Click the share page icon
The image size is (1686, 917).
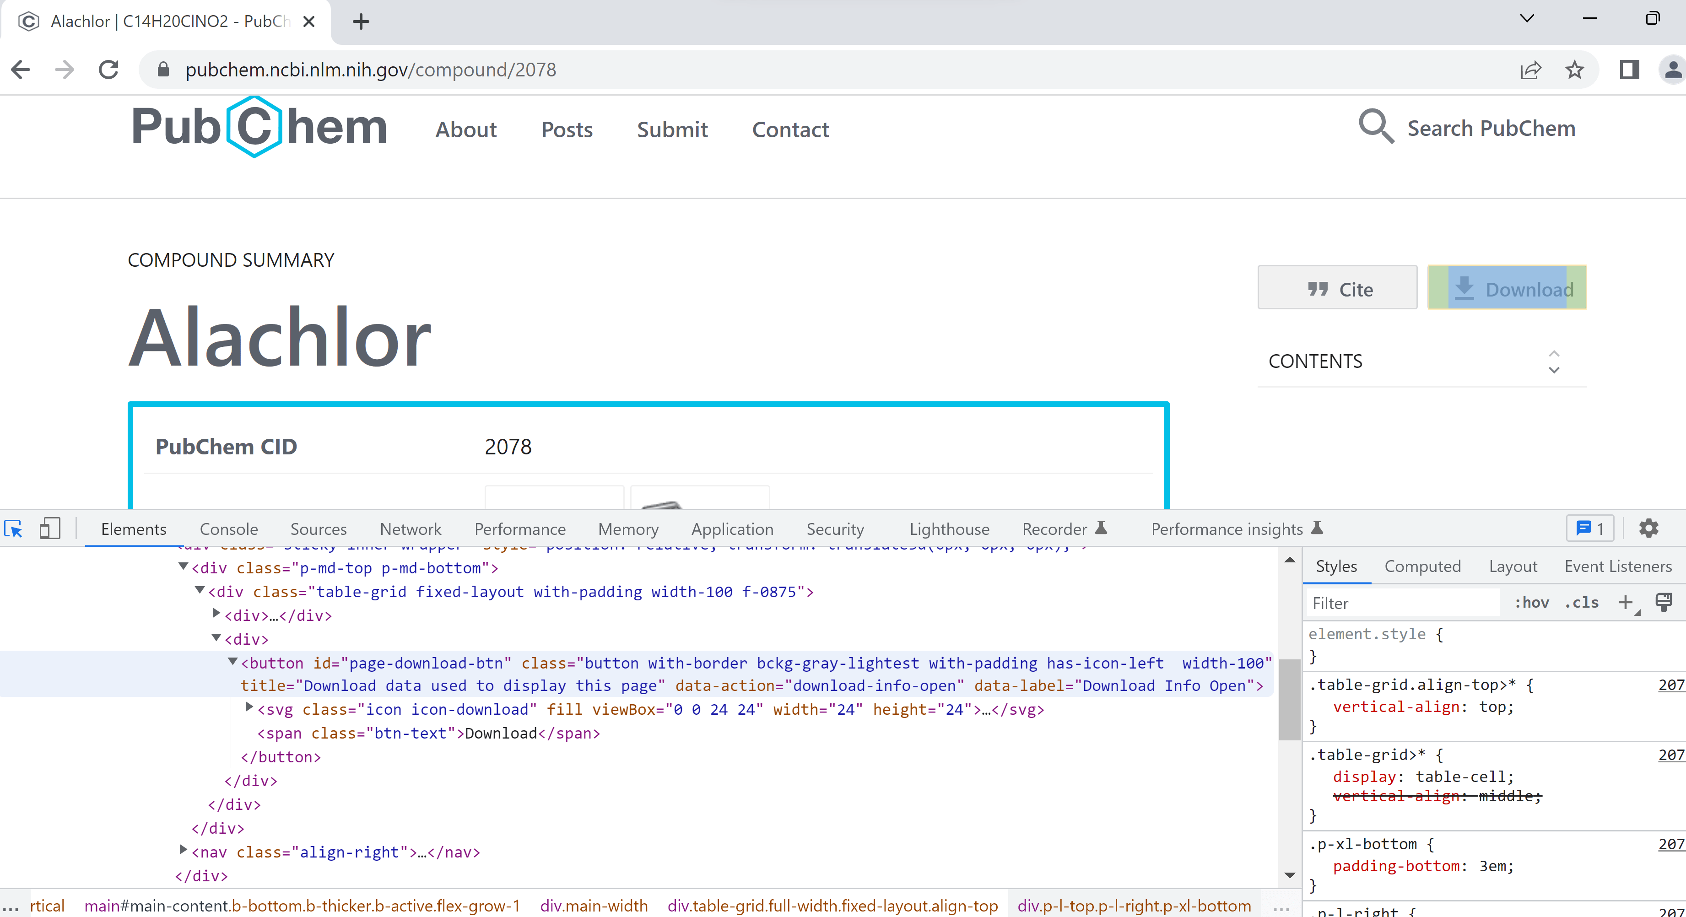tap(1530, 70)
